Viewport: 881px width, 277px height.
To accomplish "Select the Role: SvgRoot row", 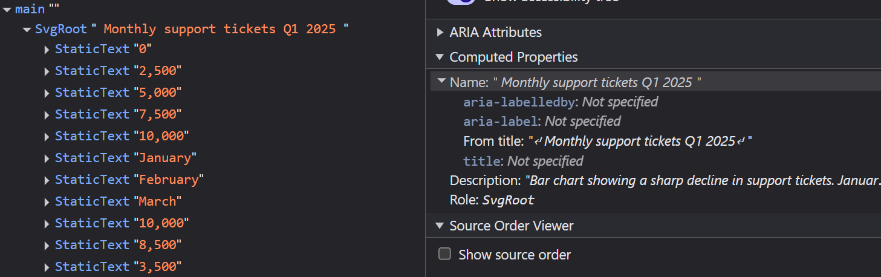I will [492, 200].
